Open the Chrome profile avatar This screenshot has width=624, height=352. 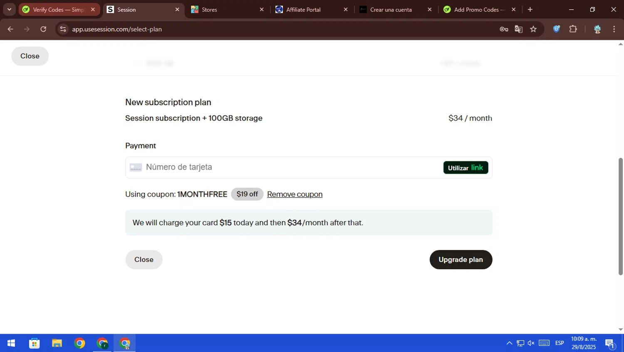tap(597, 29)
